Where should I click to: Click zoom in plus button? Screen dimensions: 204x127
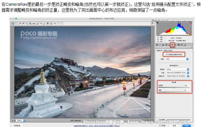(x=15, y=121)
